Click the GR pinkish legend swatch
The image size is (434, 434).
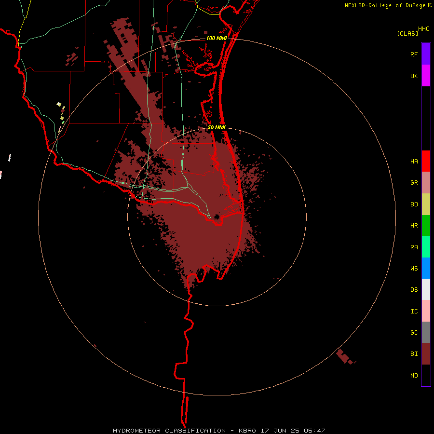pyautogui.click(x=426, y=183)
